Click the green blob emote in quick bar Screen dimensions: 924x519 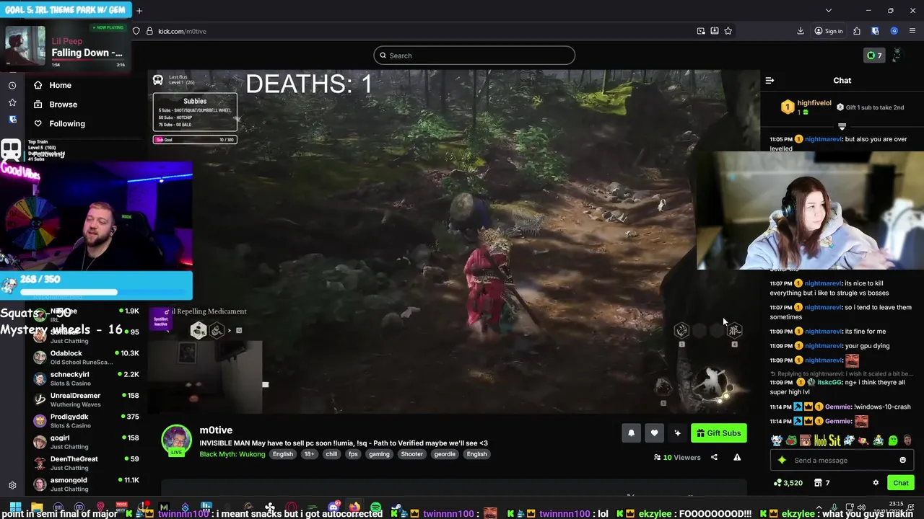click(893, 440)
